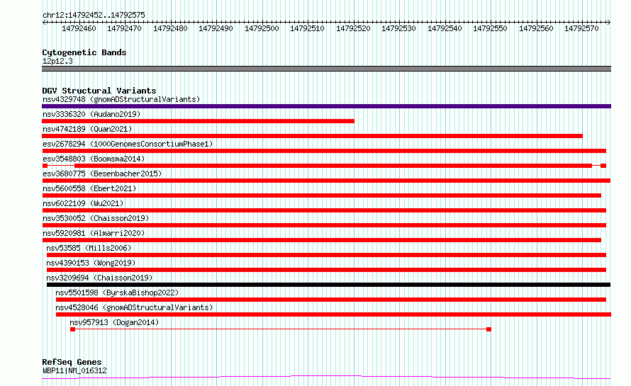Open the nsv6022109 (Wu2021) label
Viewport: 631px width, 386px height.
pos(83,203)
